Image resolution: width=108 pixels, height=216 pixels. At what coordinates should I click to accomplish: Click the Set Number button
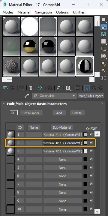coord(31,113)
